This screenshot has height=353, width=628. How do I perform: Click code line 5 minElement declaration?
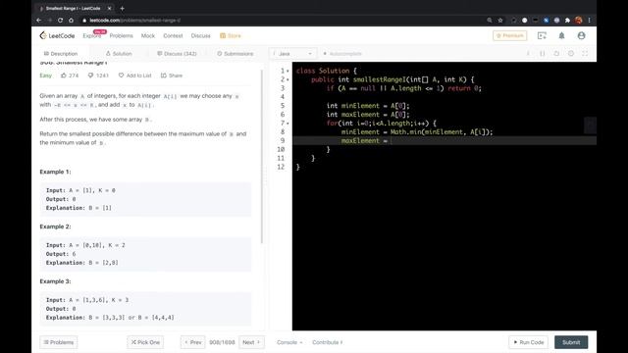click(368, 106)
